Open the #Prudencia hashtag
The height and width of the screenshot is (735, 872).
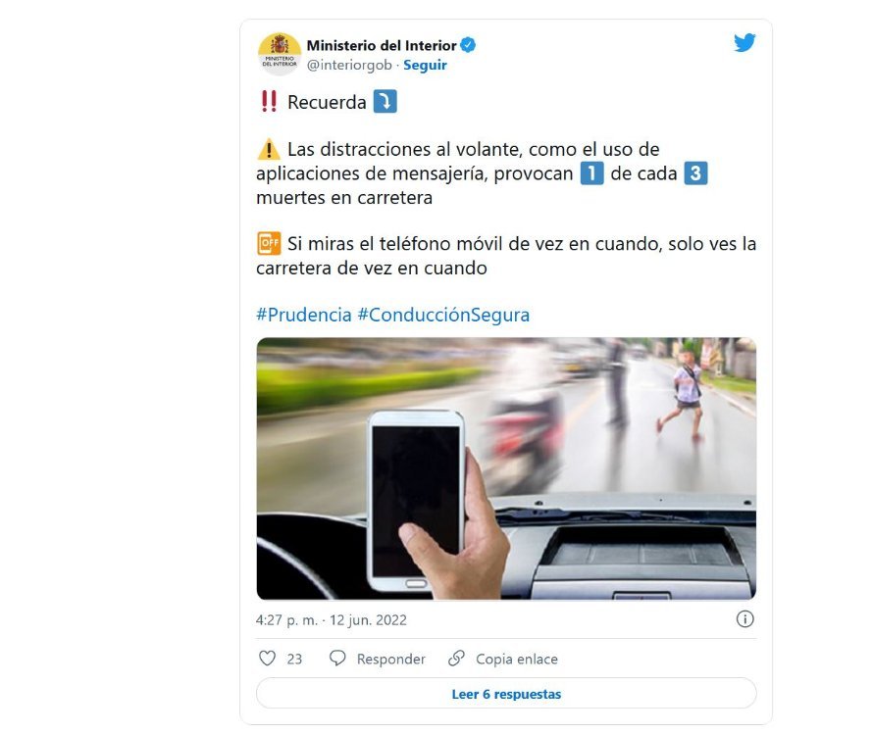coord(304,315)
